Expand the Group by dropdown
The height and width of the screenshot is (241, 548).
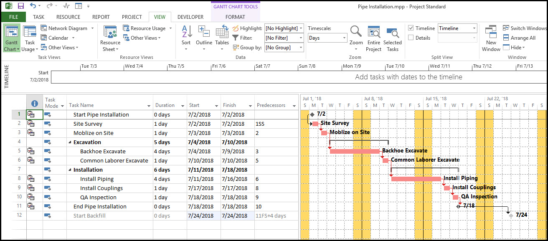300,48
